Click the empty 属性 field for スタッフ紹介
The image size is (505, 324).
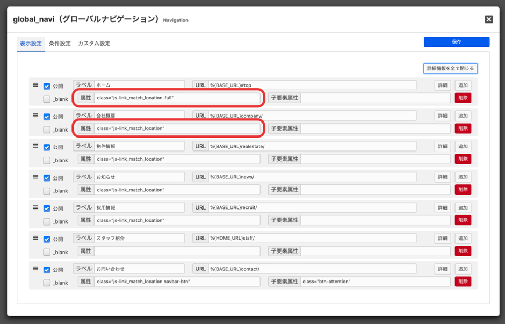click(x=177, y=251)
